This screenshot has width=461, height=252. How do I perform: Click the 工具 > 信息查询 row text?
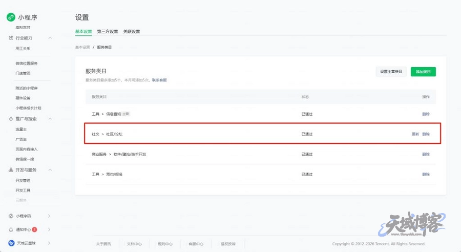click(x=107, y=114)
